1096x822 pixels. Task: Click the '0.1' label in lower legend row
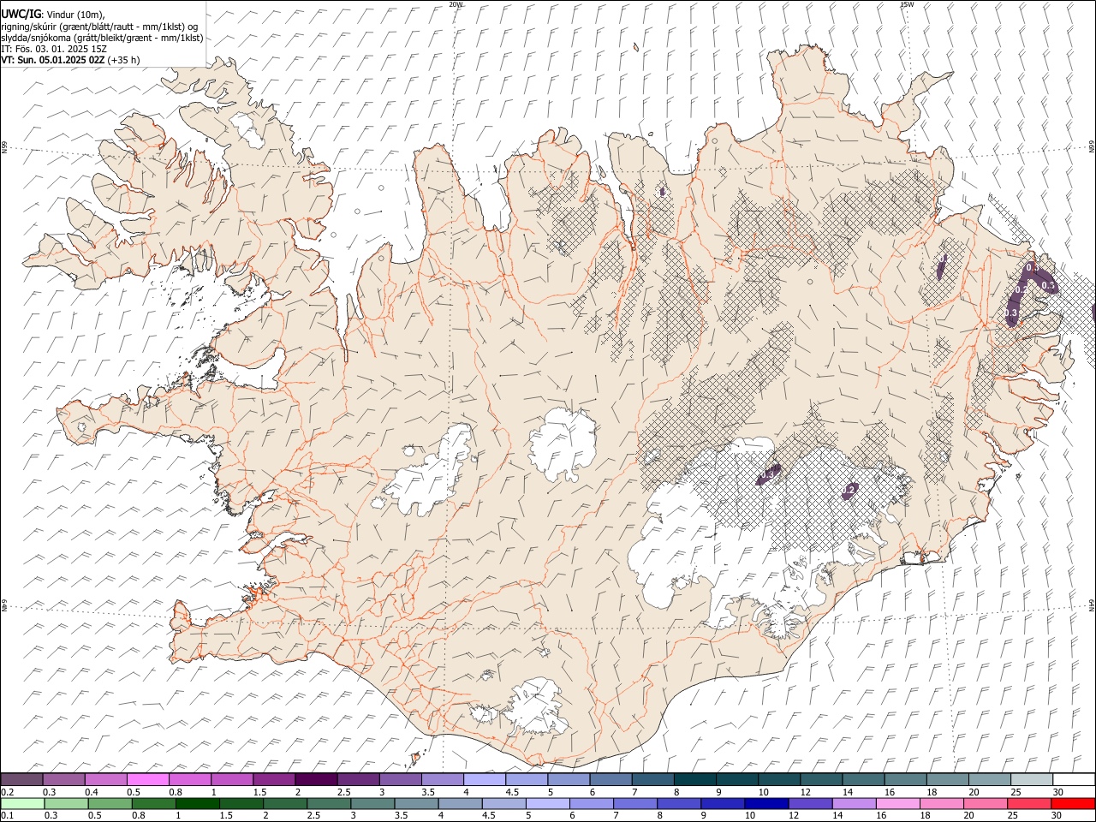pyautogui.click(x=6, y=815)
